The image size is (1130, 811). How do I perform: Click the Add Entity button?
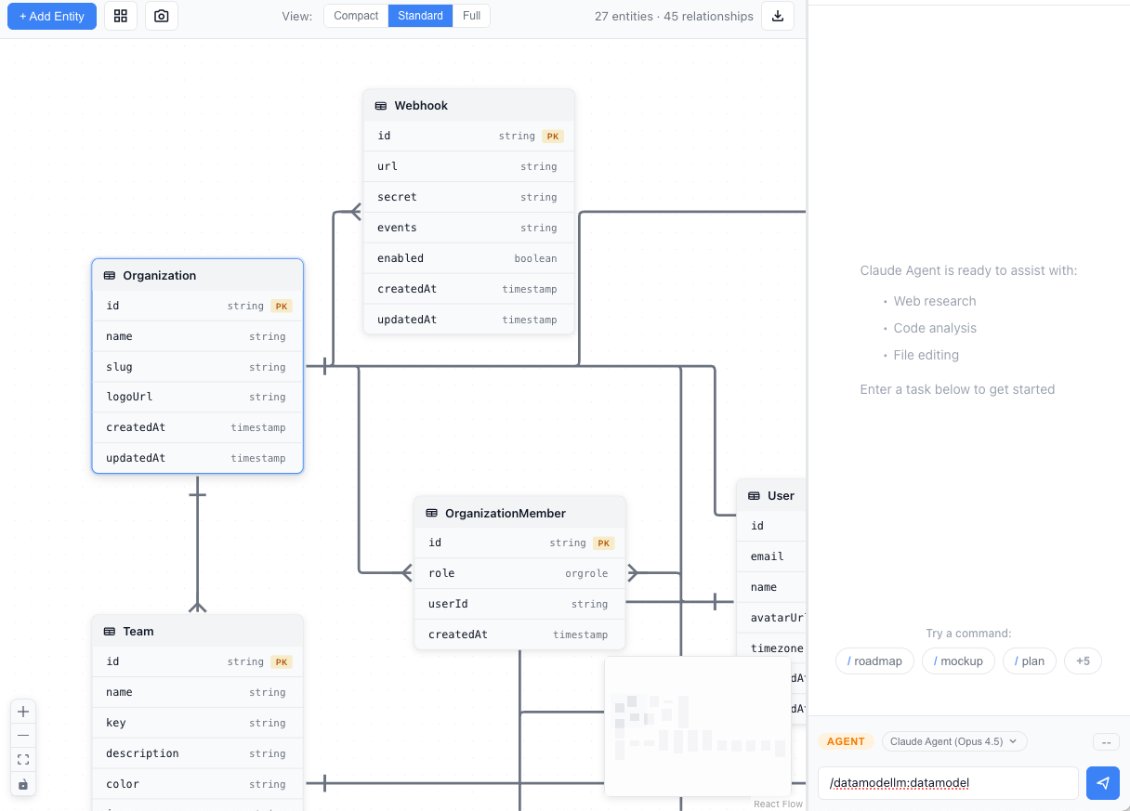(52, 16)
